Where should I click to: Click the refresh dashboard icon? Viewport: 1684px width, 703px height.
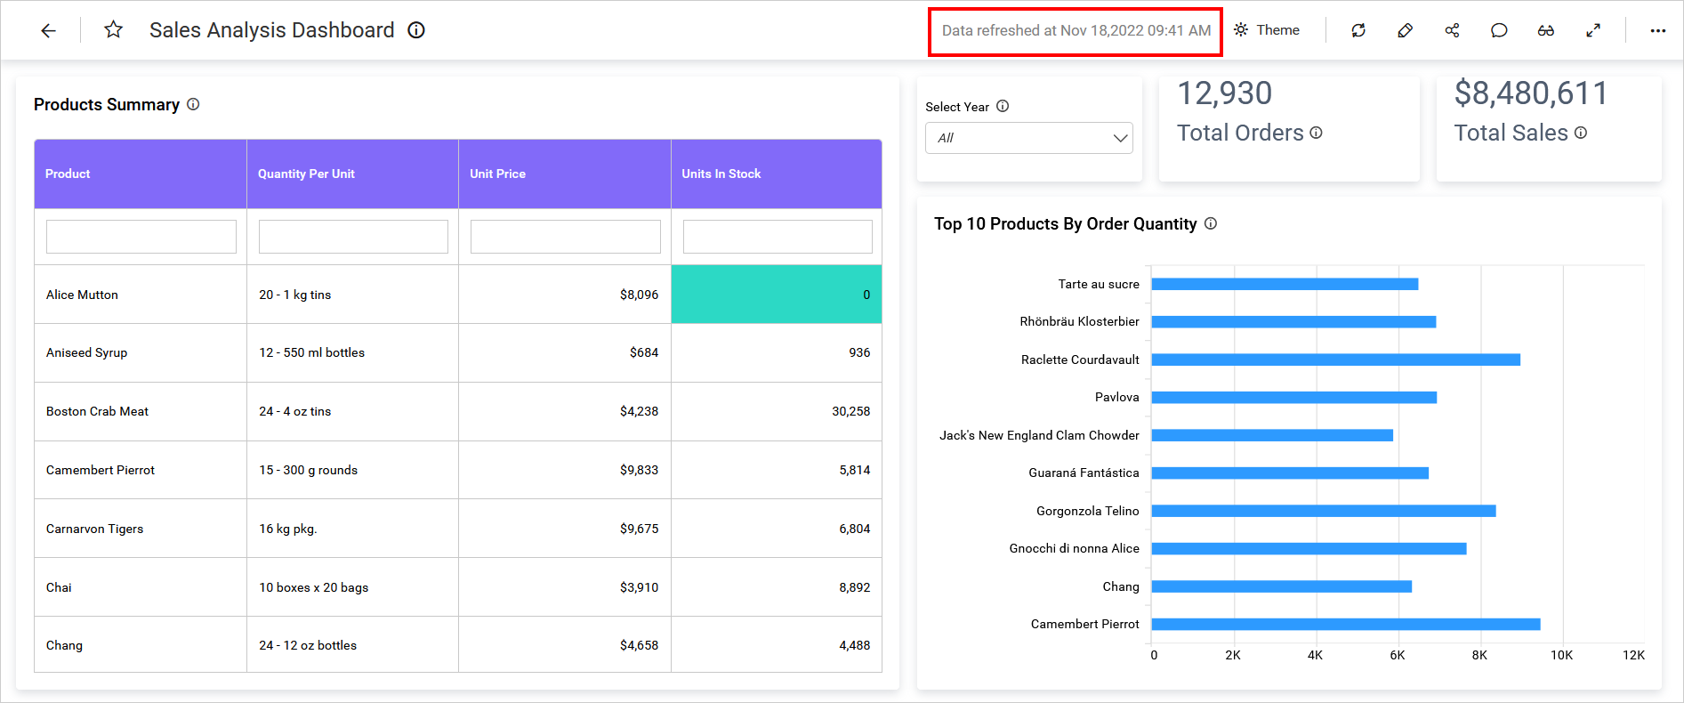point(1358,30)
